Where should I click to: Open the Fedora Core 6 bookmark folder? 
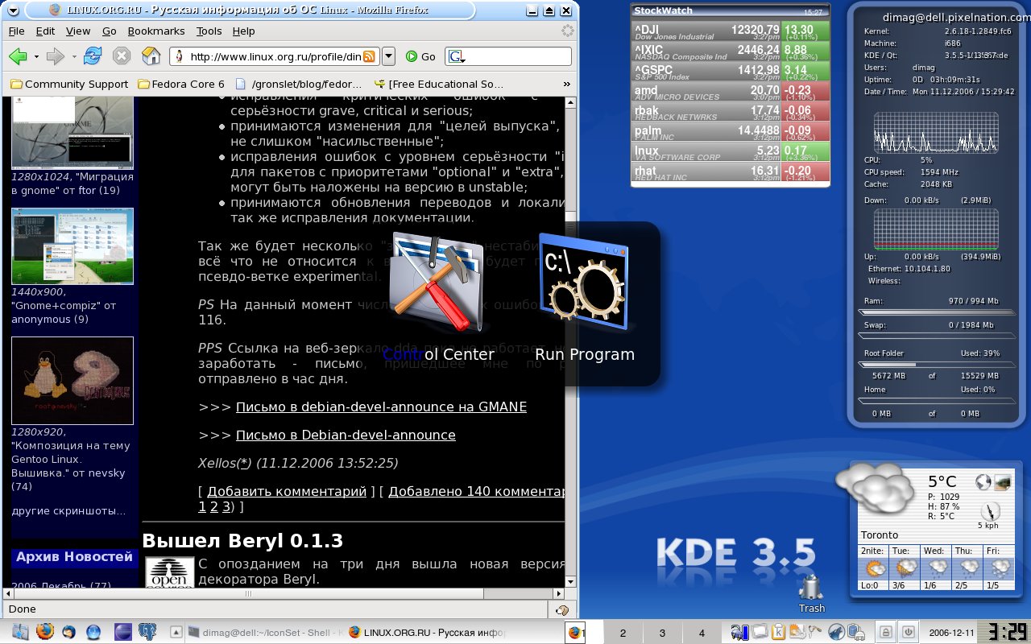(181, 84)
